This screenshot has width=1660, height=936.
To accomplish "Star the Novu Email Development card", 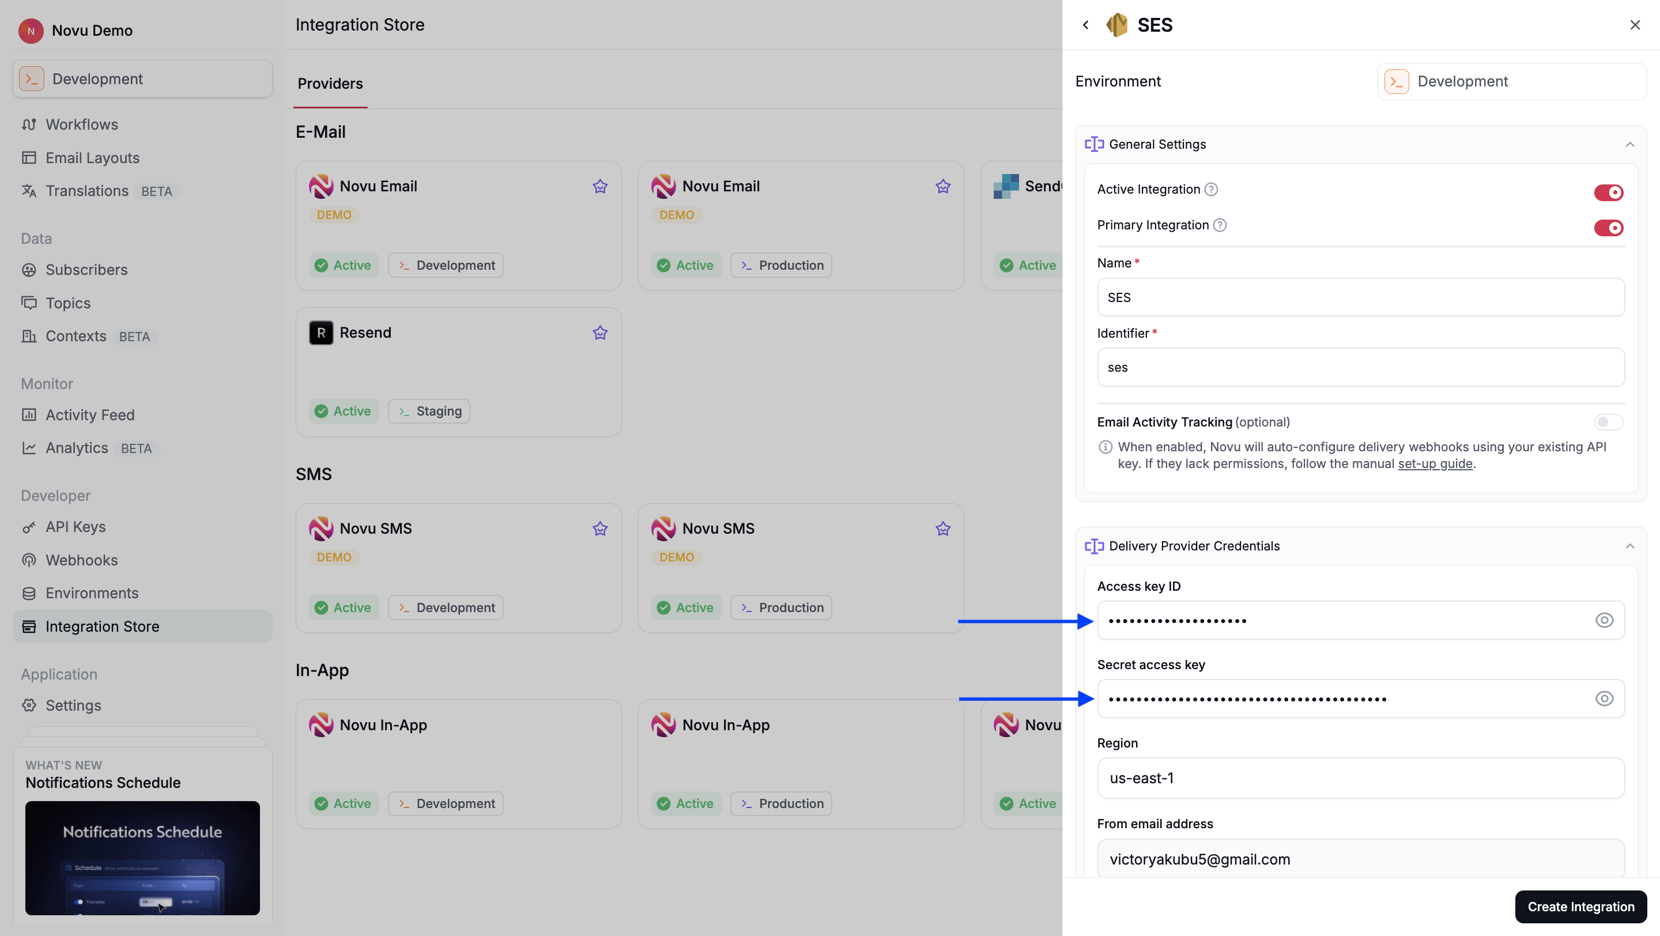I will [x=600, y=186].
